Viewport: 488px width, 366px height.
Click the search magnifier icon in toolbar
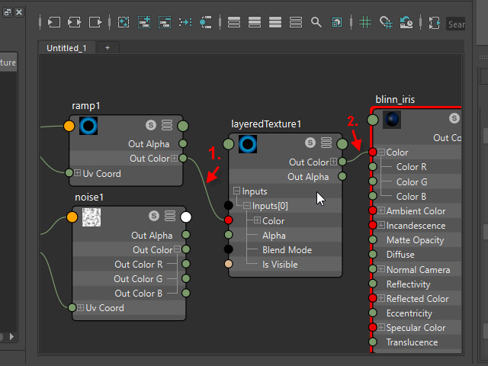316,22
